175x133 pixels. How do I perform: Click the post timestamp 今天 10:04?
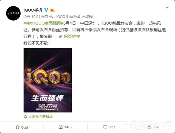[32, 17]
